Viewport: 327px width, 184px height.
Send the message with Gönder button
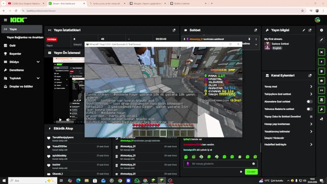pos(251,172)
